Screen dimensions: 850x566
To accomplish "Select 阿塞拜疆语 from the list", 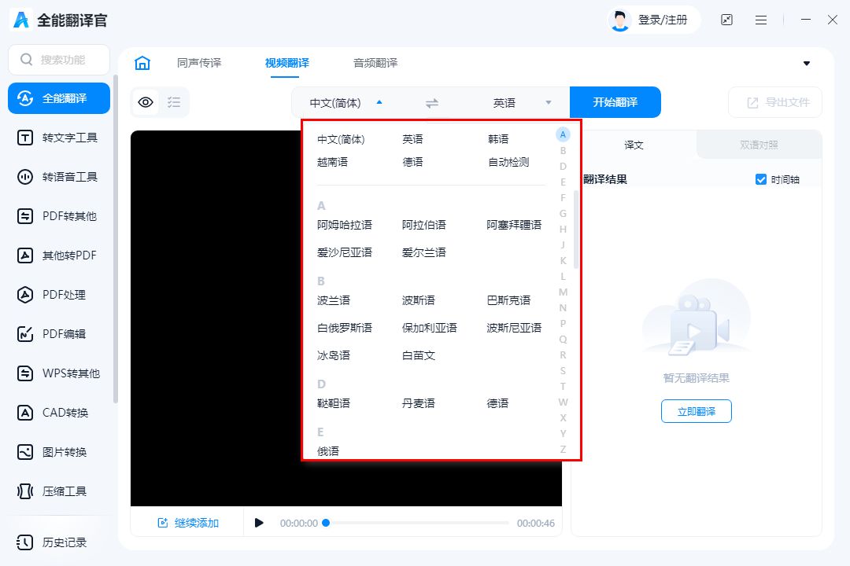I will 514,225.
